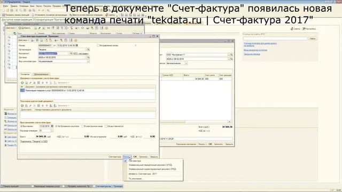The height and width of the screenshot is (192, 342).
Task: Click Показать панель функций toolbar button
Action: (15, 15)
